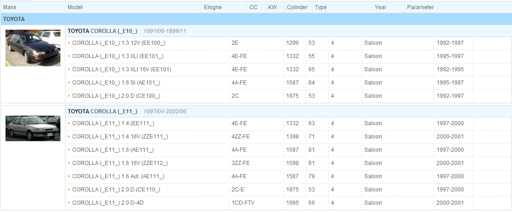Screen dimensions: 512x212
Task: Click the 66 KW value
Action: click(x=312, y=202)
